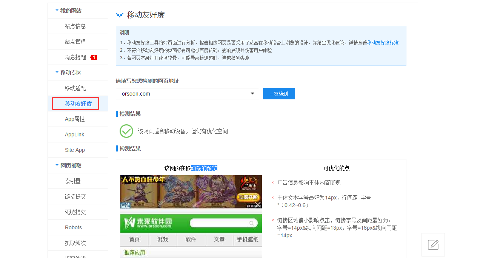
Task: Close the ad banner in the mobile preview
Action: click(258, 204)
